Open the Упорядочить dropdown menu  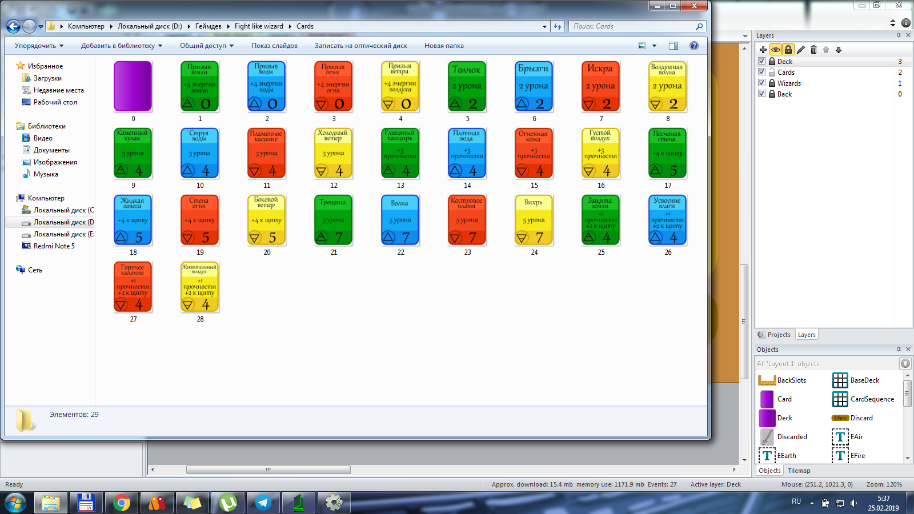[39, 46]
